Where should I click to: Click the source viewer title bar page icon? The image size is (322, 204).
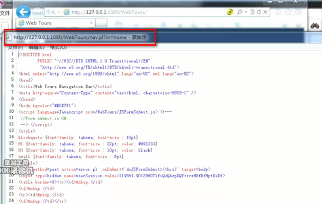8,37
